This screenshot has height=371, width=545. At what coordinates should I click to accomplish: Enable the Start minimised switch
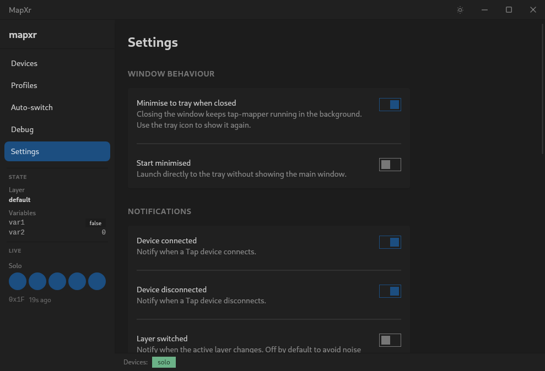[x=390, y=165]
